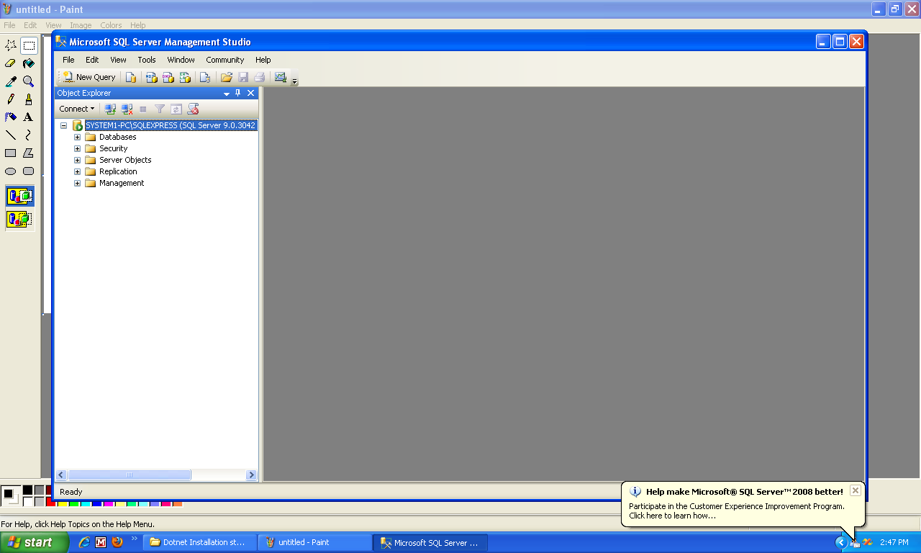Click the Object Explorer horizontal scrollbar thumb
The width and height of the screenshot is (921, 553).
130,475
